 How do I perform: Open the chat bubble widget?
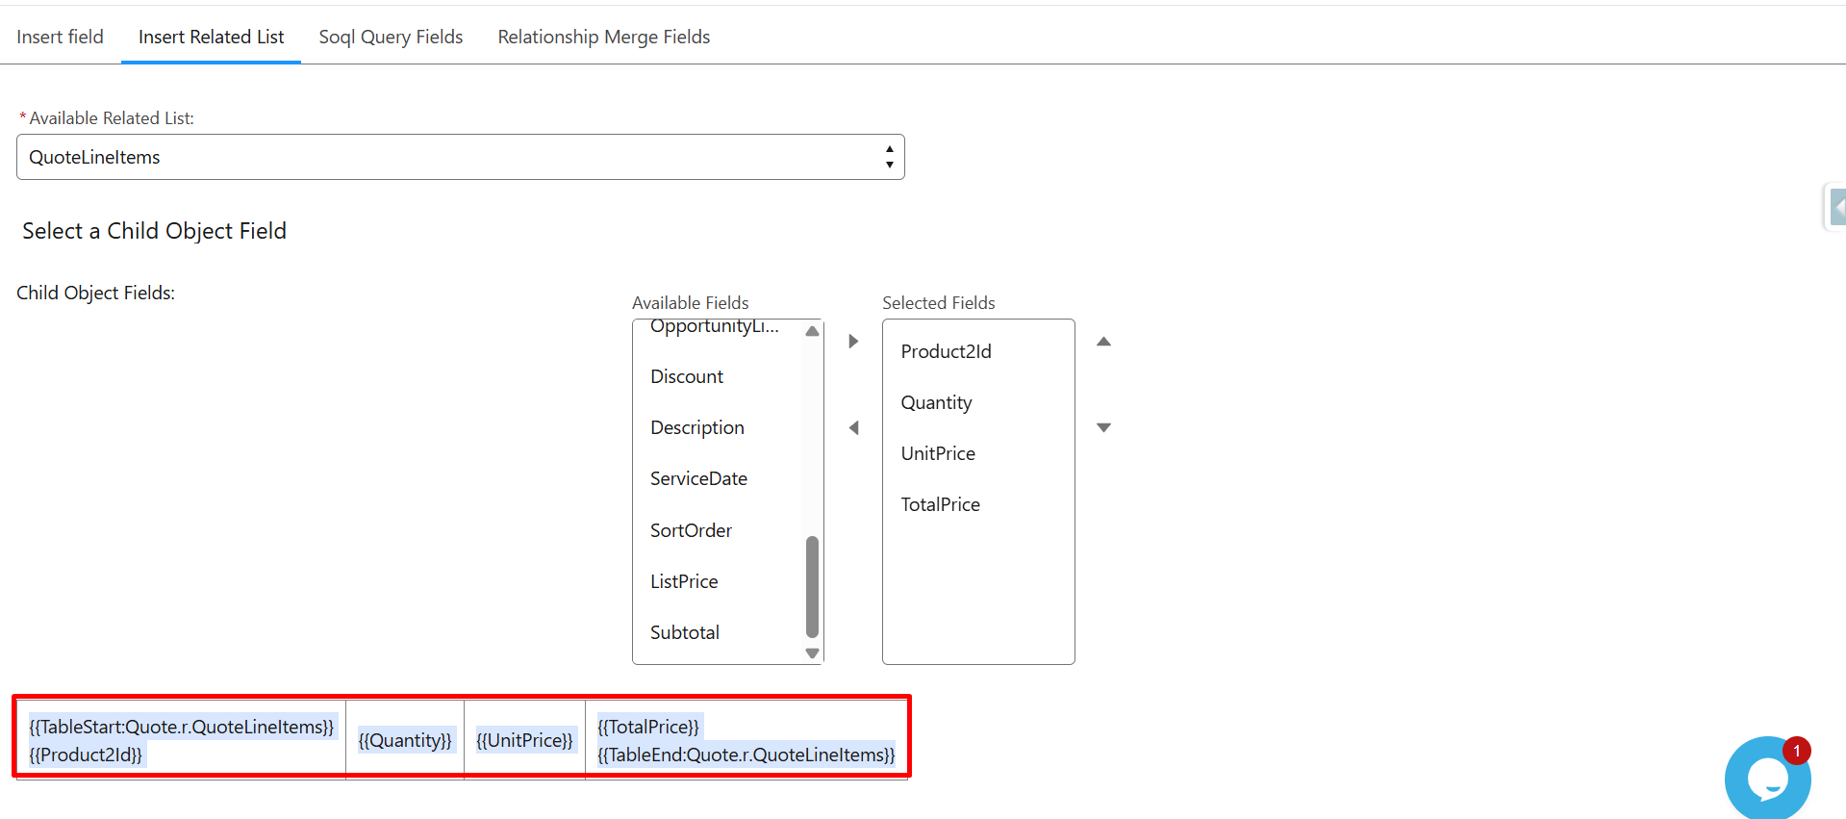(1766, 778)
